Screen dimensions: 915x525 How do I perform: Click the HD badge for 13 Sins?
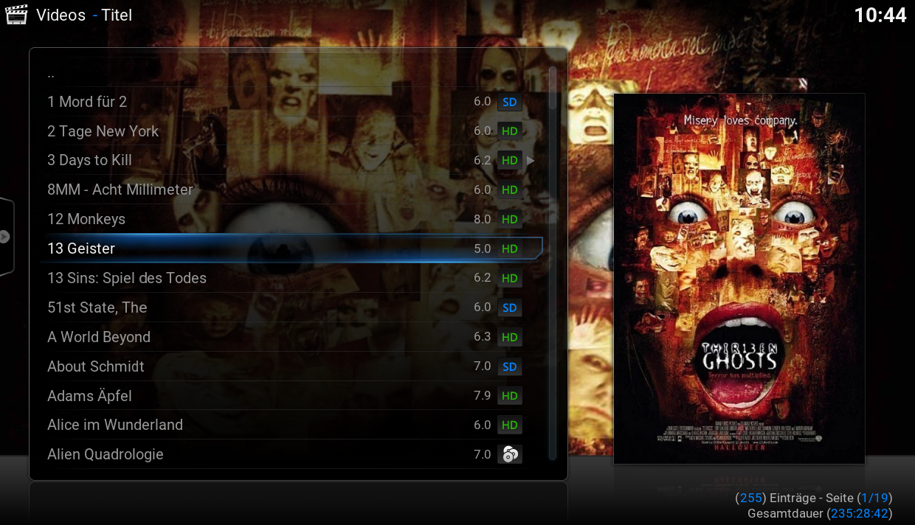[510, 279]
